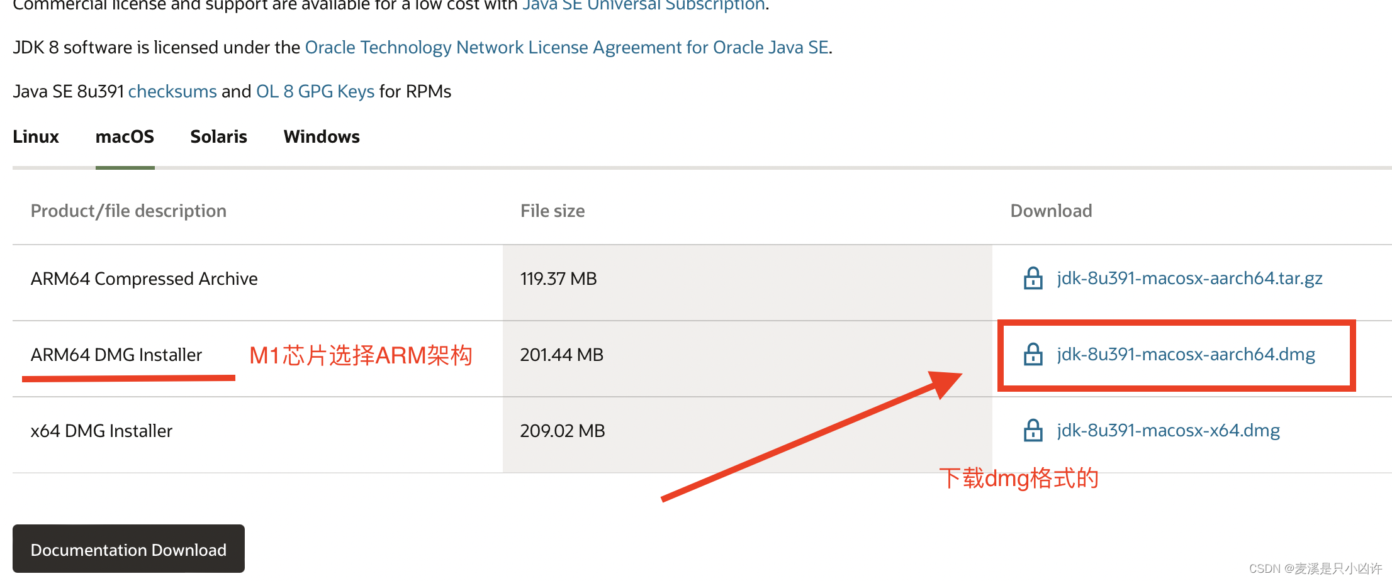
Task: Switch to the Linux tab
Action: pos(35,136)
